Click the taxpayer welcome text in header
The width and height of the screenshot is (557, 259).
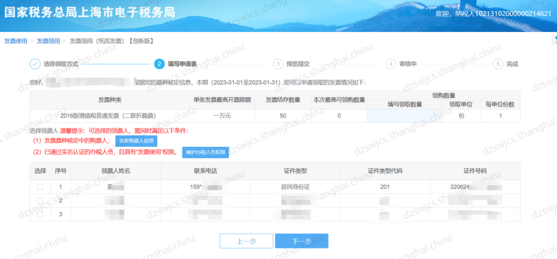pos(493,14)
